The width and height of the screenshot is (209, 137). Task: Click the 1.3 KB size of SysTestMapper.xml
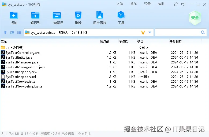tap(112, 77)
